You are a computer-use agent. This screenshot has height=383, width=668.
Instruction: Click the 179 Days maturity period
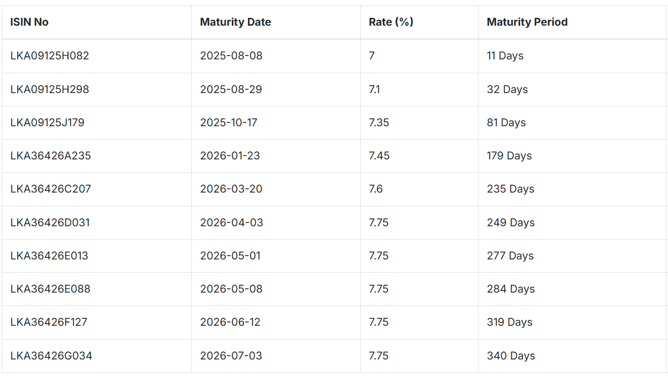coord(509,156)
